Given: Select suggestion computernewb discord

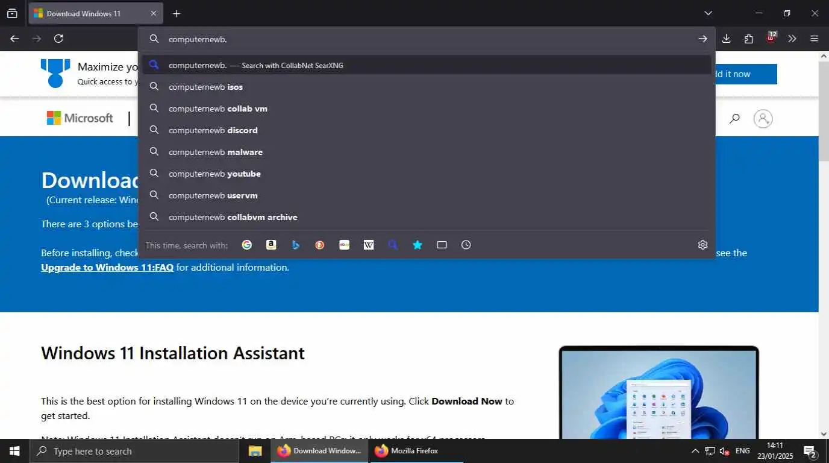Looking at the screenshot, I should pos(427,130).
